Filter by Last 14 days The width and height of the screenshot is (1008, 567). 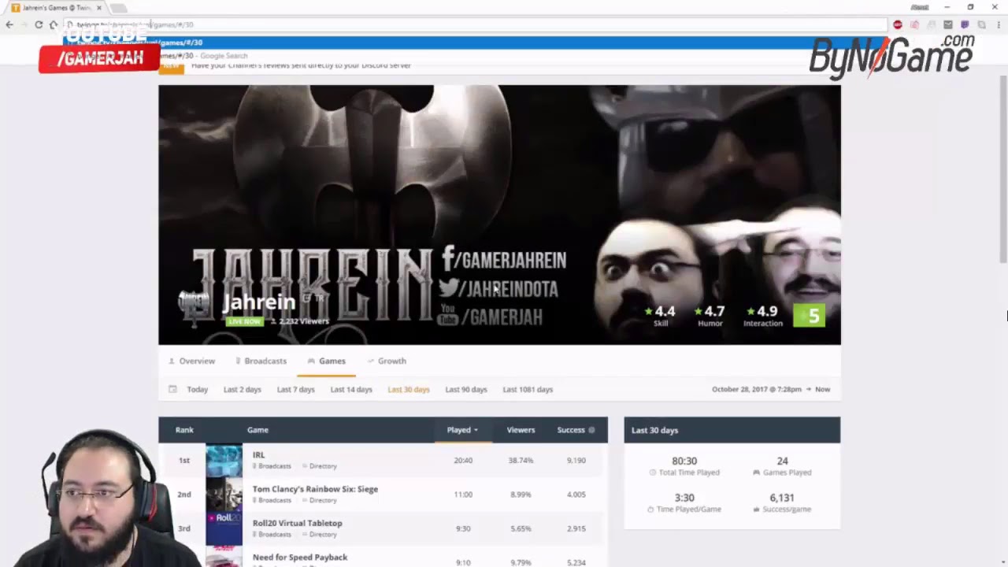[x=351, y=389]
